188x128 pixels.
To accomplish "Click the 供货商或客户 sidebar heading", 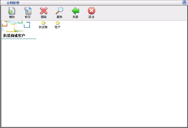I will point(14,36).
